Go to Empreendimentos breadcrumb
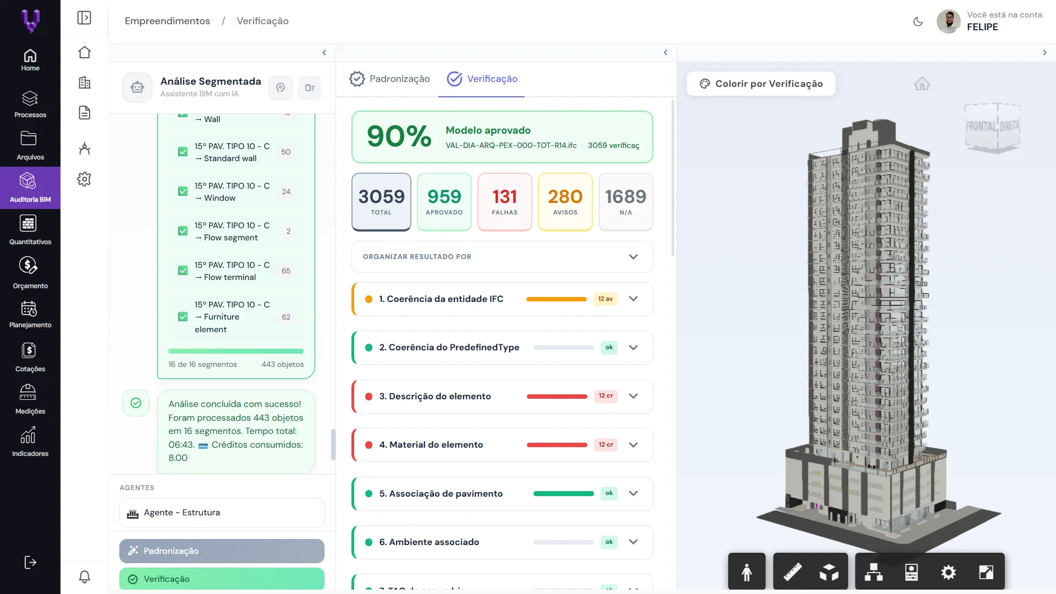 167,21
